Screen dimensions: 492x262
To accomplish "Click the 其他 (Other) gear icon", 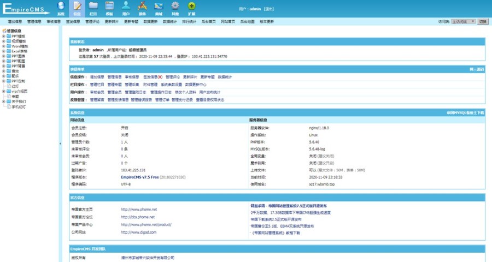I will pos(175,7).
